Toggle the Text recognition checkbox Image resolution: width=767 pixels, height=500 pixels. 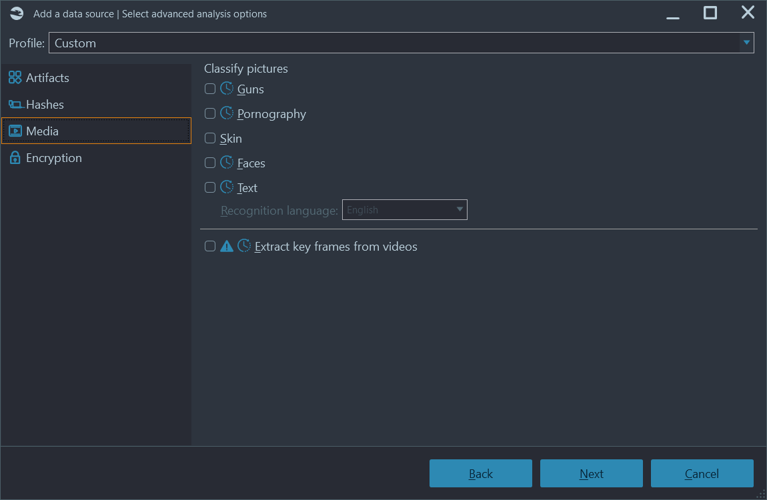[210, 187]
